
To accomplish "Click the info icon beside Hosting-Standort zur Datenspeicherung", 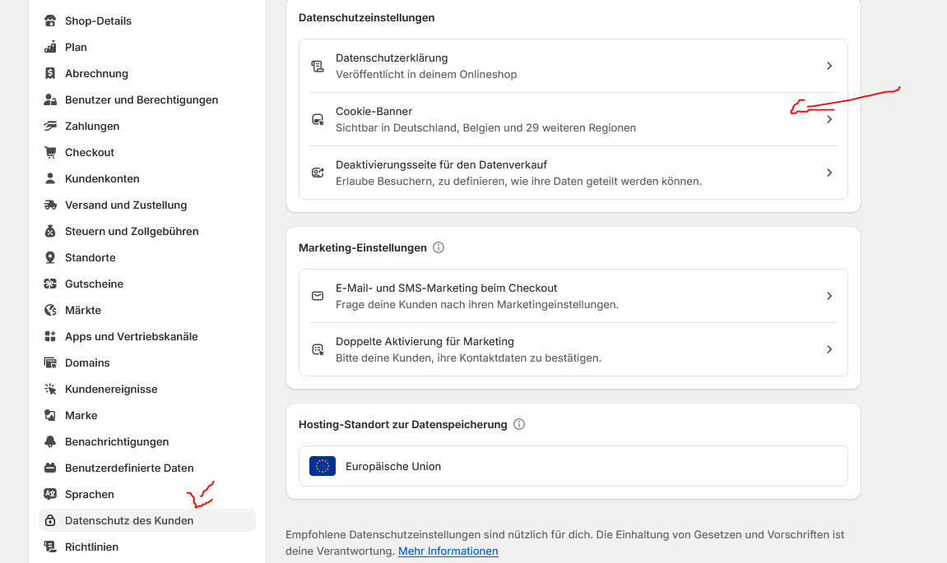I will pos(519,424).
